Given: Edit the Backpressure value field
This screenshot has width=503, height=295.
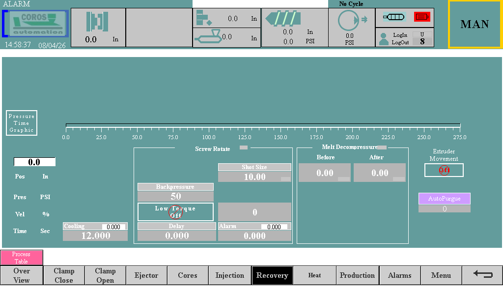Looking at the screenshot, I should pos(175,197).
